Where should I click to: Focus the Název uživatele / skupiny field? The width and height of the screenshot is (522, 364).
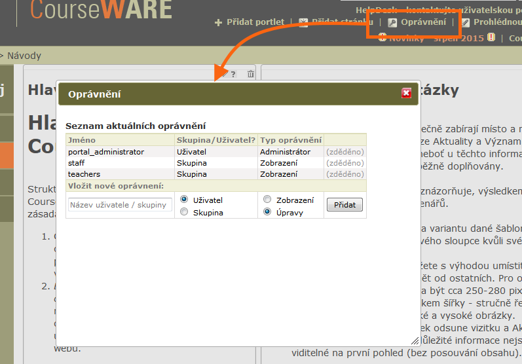[x=120, y=205]
